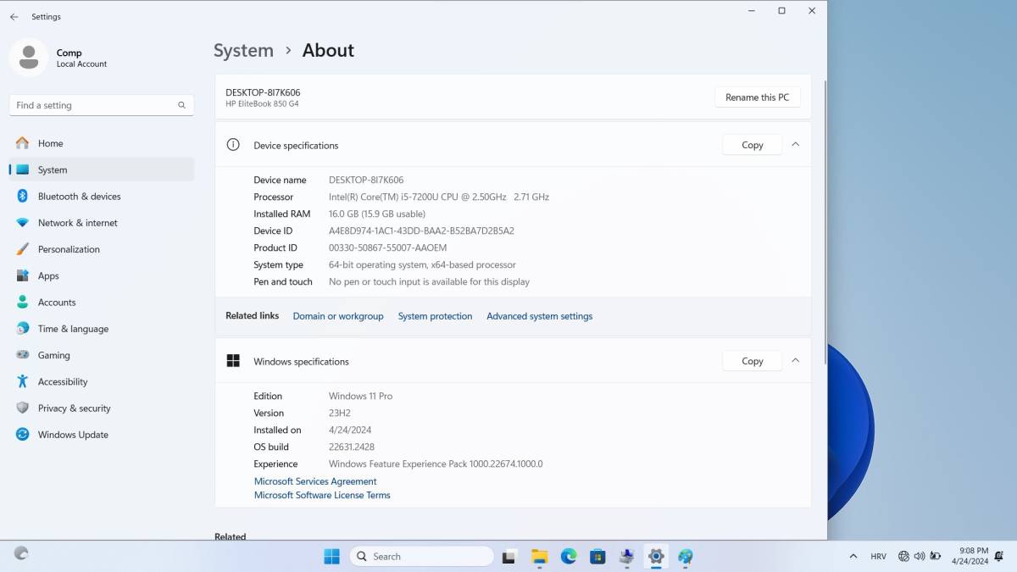This screenshot has height=572, width=1017.
Task: Open Microsoft Store from the taskbar
Action: coord(597,557)
